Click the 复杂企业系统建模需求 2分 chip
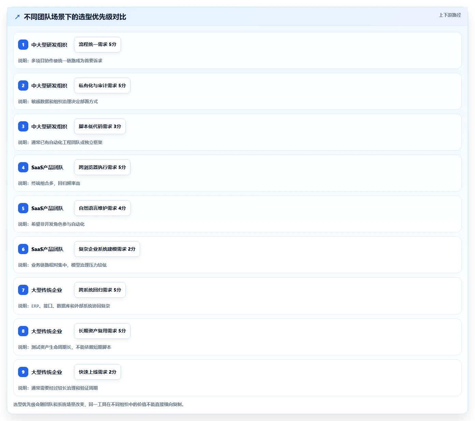The image size is (475, 421). pyautogui.click(x=107, y=249)
